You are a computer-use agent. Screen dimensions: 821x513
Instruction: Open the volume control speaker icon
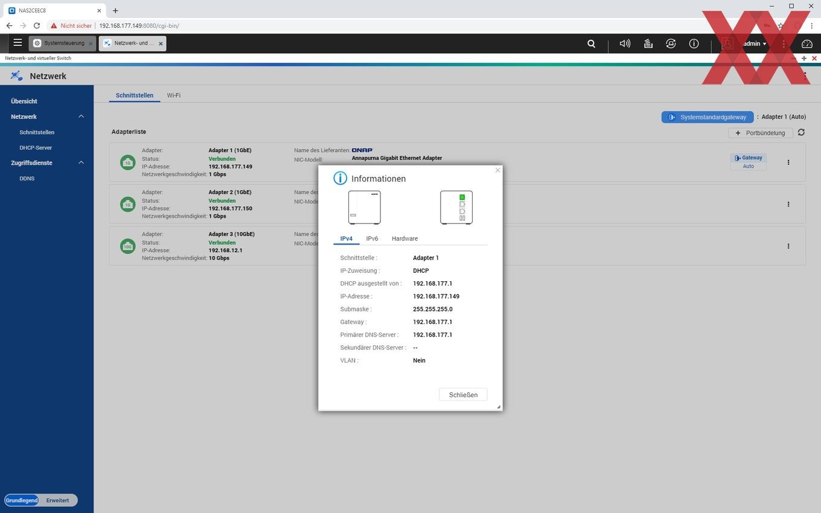pos(625,43)
